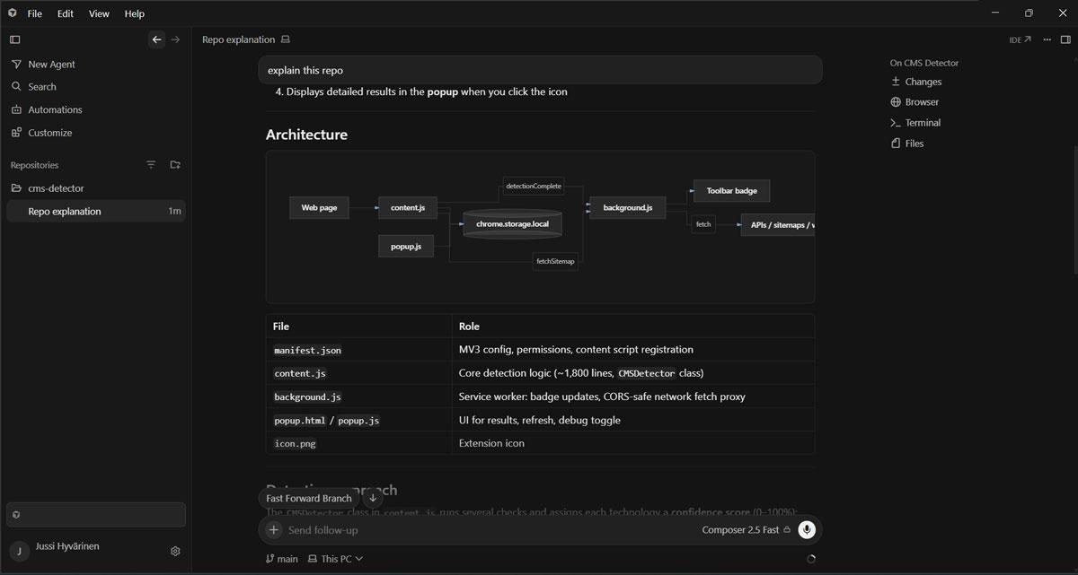This screenshot has height=575, width=1078.
Task: Click manifest.json in the file table
Action: [307, 350]
